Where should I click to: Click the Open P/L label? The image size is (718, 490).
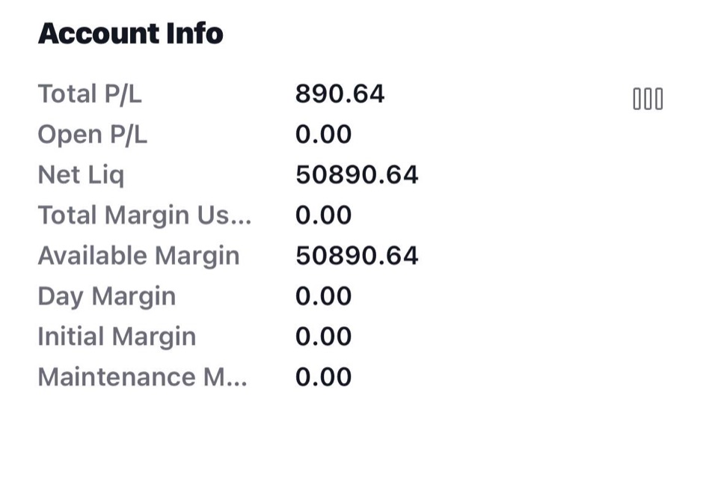[93, 135]
